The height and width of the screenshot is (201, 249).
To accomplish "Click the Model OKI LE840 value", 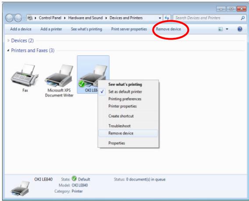I will pos(80,185).
